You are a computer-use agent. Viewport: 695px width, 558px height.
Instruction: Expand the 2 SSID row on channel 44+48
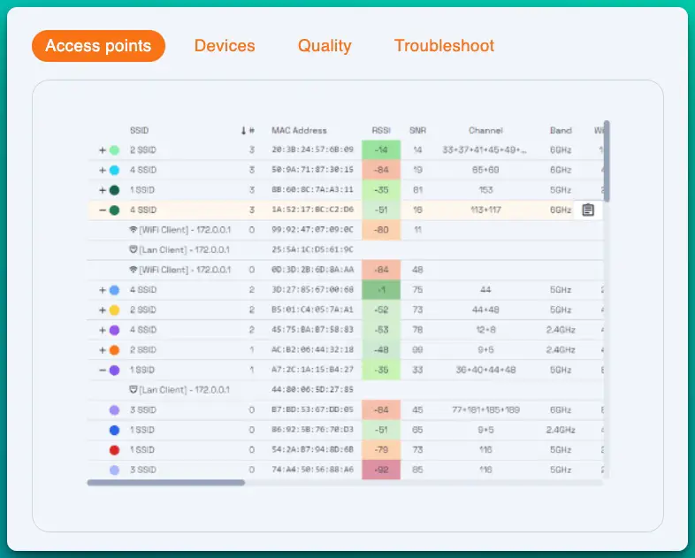coord(103,310)
